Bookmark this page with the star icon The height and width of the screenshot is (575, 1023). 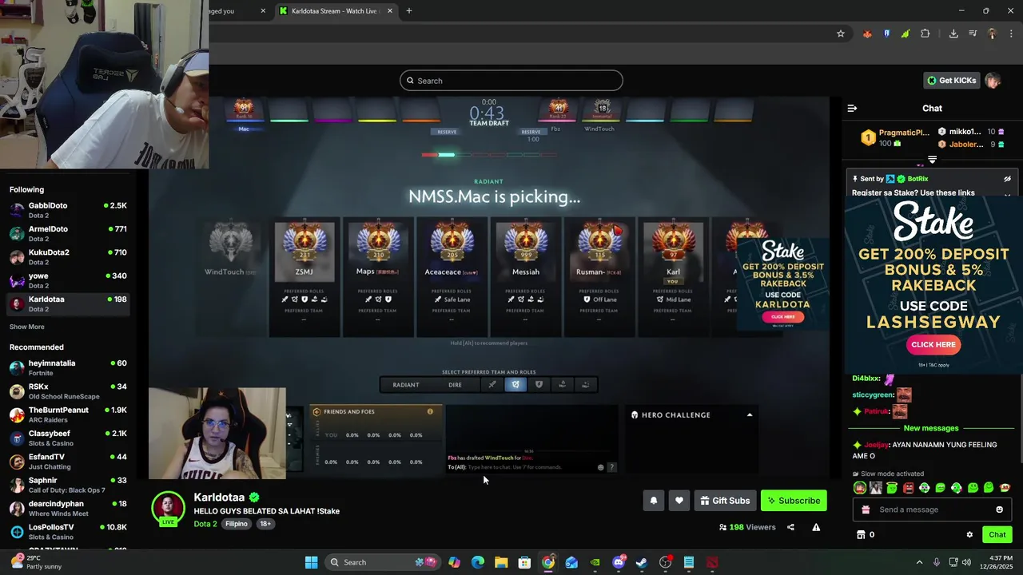pyautogui.click(x=840, y=34)
